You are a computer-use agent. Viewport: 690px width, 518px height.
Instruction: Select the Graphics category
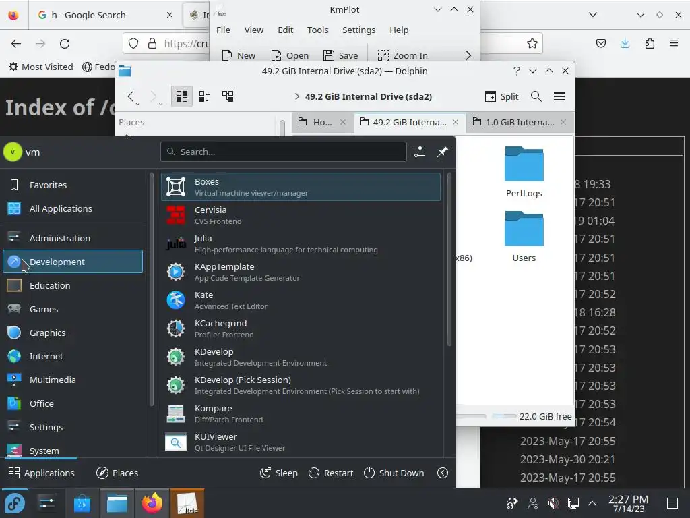[73, 333]
